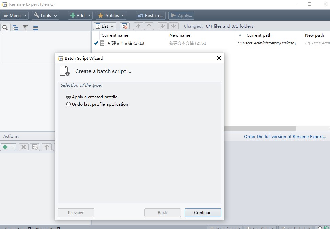Click the text file icon of 新建文本文档 (2).txt
This screenshot has width=330, height=229.
(102, 43)
